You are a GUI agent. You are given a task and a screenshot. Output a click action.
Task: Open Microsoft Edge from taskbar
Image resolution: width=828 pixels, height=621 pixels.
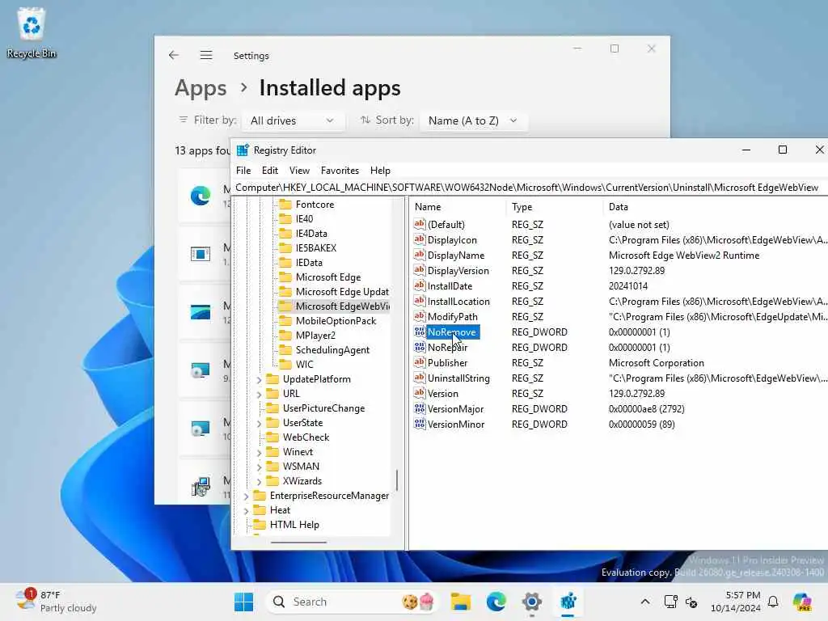tap(496, 602)
